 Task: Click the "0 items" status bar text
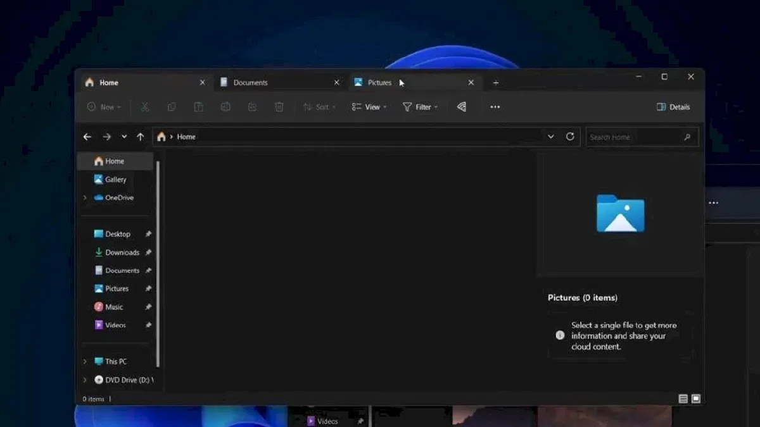click(94, 399)
